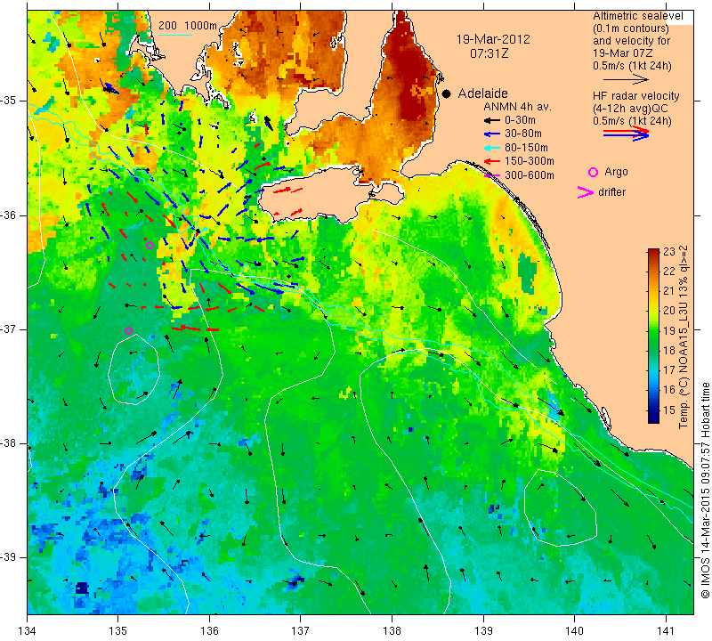Select the cyan 80-150m legend arrow
The width and height of the screenshot is (712, 641).
[x=491, y=148]
